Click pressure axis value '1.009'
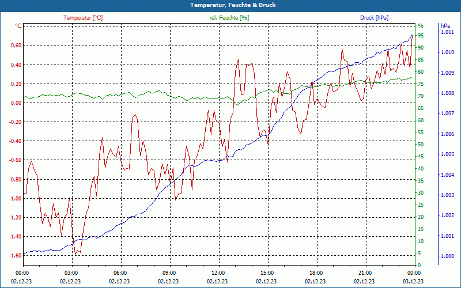Image resolution: width=461 pixels, height=288 pixels. click(x=448, y=73)
